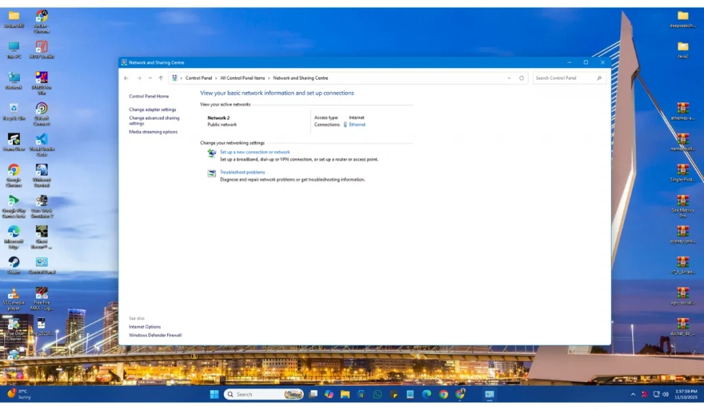The height and width of the screenshot is (410, 704).
Task: Open Visual Studio Code desktop shortcut
Action: pos(42,139)
